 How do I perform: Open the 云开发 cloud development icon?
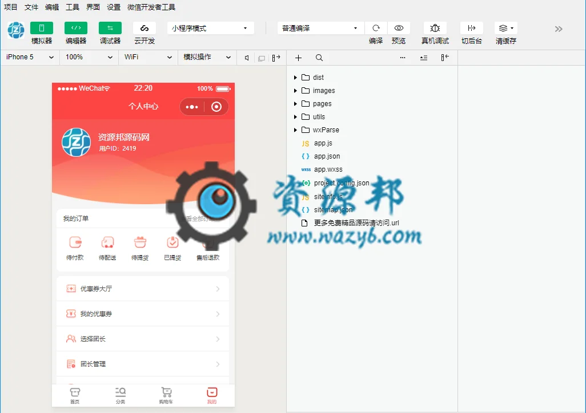click(145, 28)
